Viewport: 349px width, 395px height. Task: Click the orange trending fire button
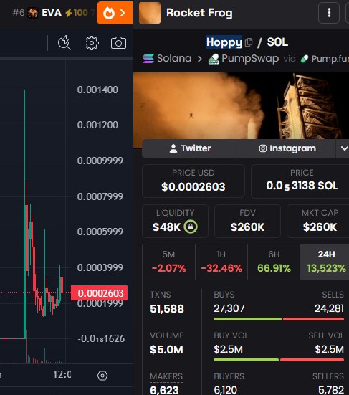click(115, 13)
